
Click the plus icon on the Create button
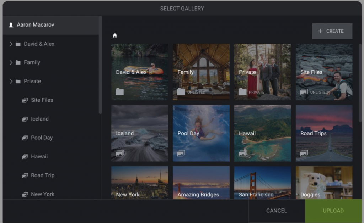tap(320, 31)
